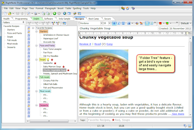Switch to the Boot Camp tab
Viewport: 194px width, 130px height.
pyautogui.click(x=94, y=19)
